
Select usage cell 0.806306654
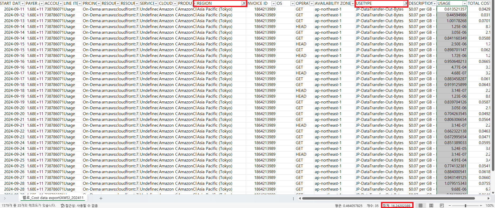(x=452, y=120)
